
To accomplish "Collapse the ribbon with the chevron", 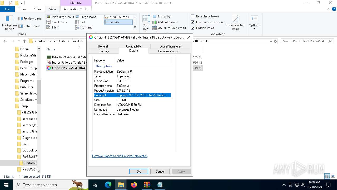I will 328,9.
